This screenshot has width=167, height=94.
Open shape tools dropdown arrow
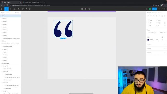coord(16,9)
